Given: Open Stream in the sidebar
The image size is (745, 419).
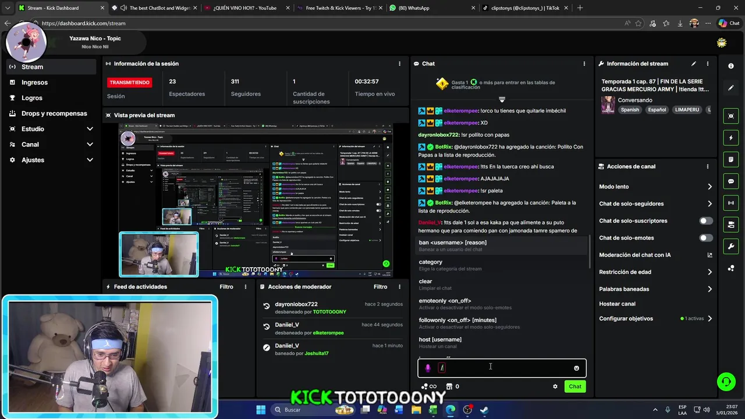Looking at the screenshot, I should (x=51, y=67).
